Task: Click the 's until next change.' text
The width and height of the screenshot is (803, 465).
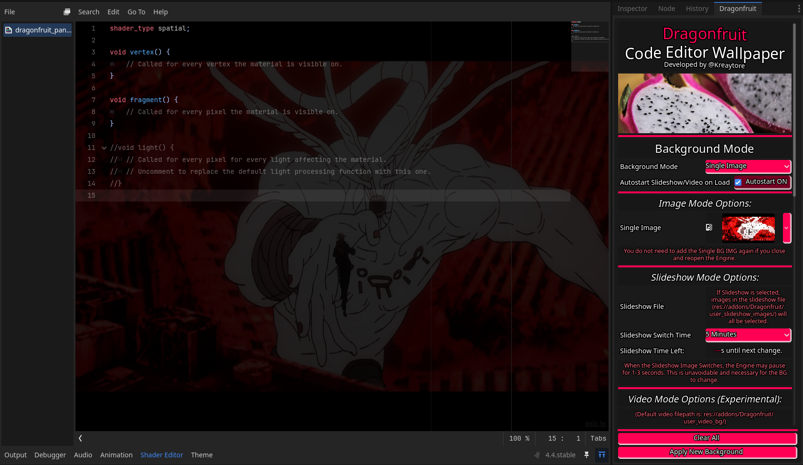Action: [x=751, y=350]
